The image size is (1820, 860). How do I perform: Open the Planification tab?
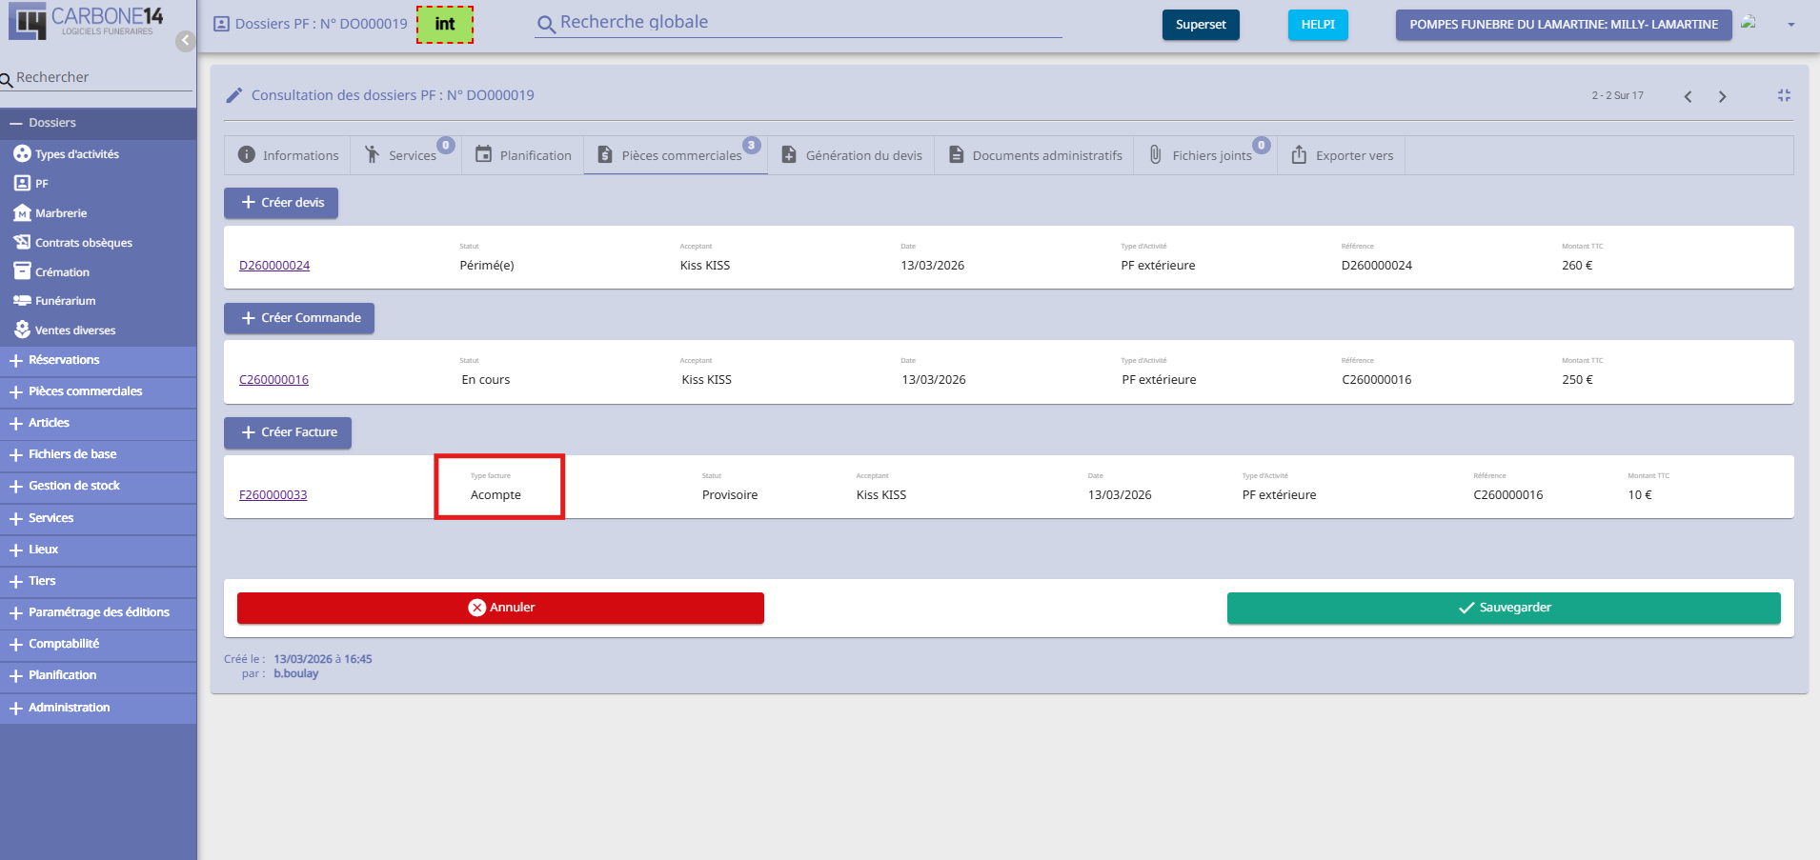523,155
